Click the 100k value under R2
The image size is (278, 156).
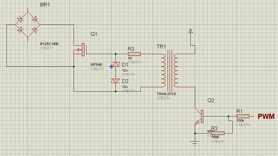(215, 137)
